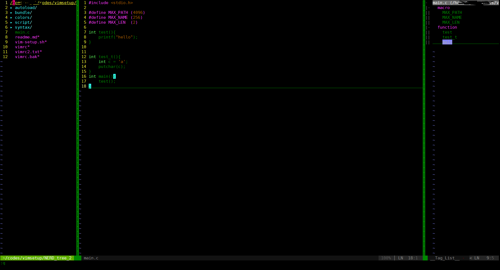Jump to MAX_LEN tag in Tag List
This screenshot has height=270, width=500.
451,22
